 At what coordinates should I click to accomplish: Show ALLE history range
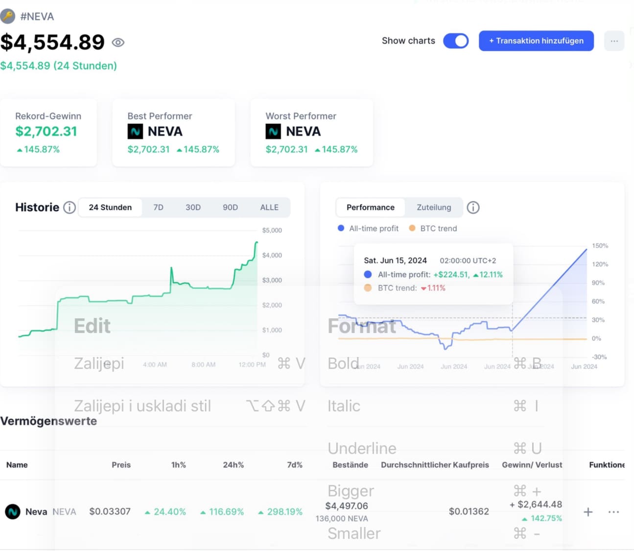point(269,208)
